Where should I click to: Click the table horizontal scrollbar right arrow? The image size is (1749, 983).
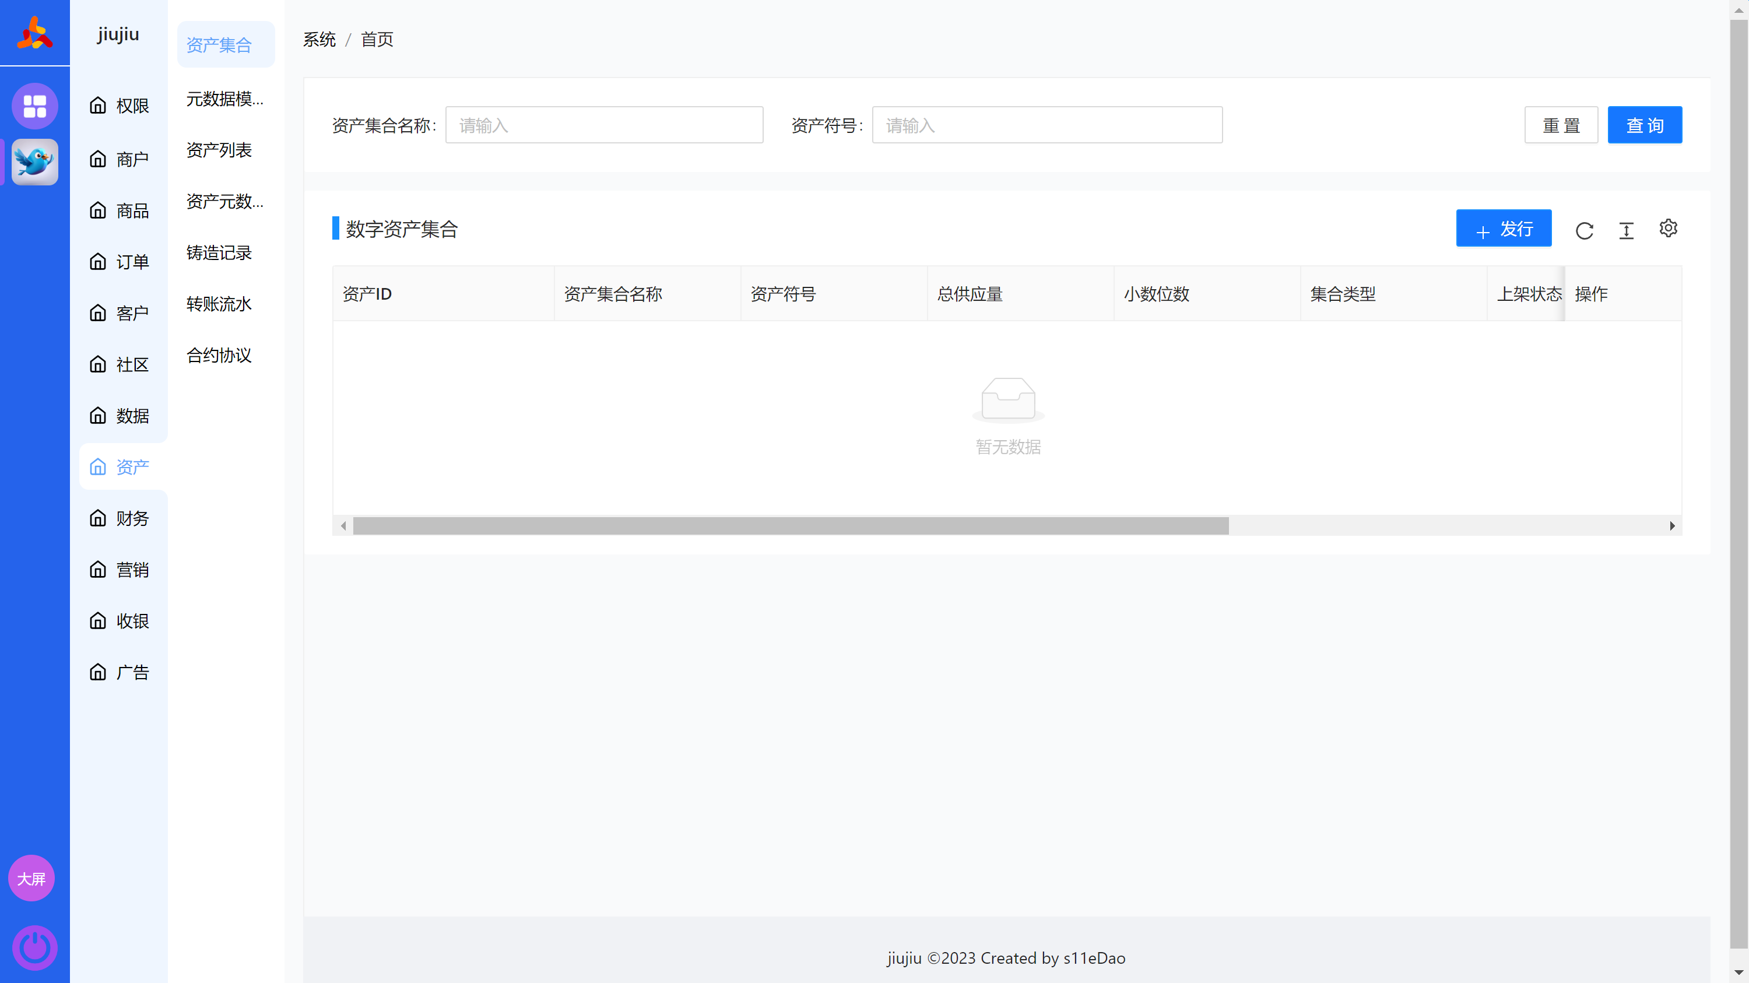pos(1672,526)
